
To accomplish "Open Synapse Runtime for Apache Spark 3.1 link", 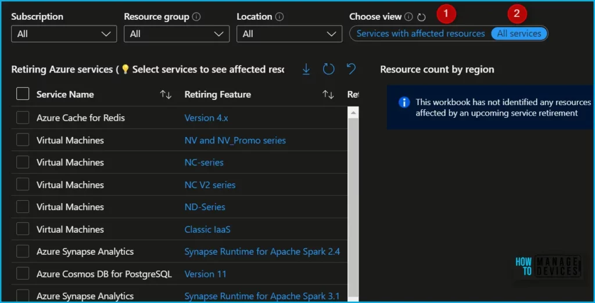I will pyautogui.click(x=262, y=296).
